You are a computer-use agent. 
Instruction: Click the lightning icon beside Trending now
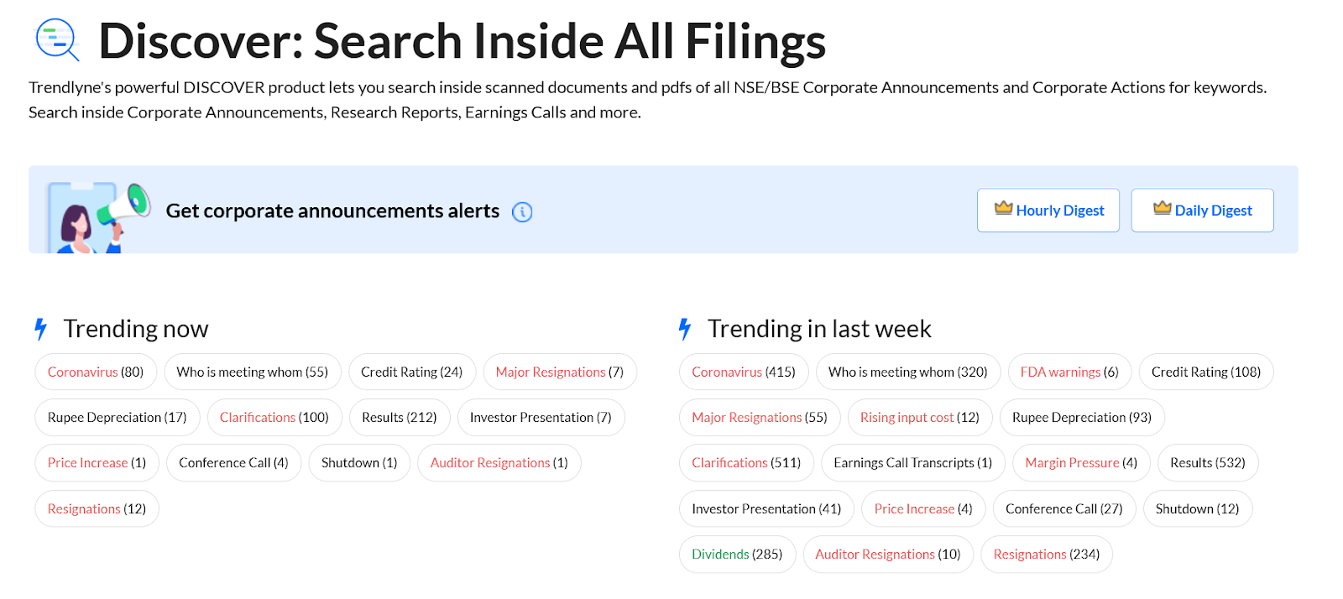tap(40, 329)
